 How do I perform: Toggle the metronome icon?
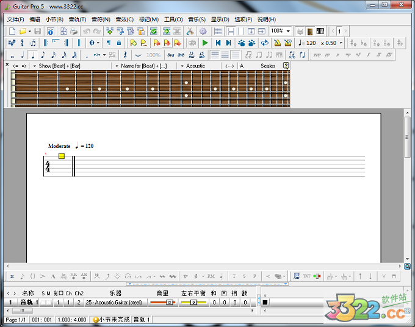(277, 43)
